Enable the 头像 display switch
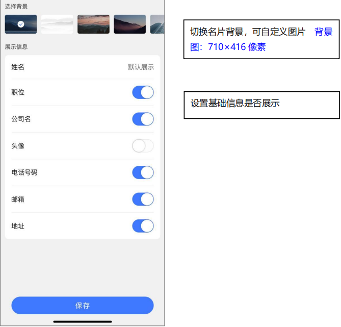The width and height of the screenshot is (341, 327). point(143,146)
